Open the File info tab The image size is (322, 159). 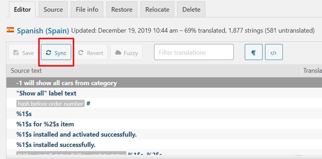pos(87,10)
